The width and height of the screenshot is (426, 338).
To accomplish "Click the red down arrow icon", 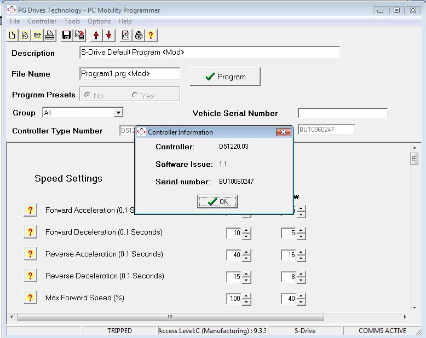I will click(x=109, y=35).
